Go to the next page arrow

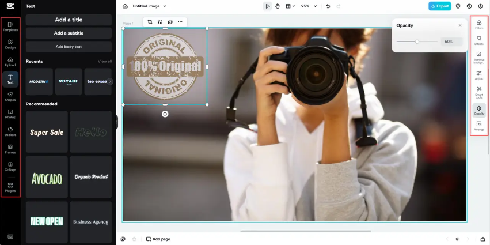pyautogui.click(x=468, y=239)
